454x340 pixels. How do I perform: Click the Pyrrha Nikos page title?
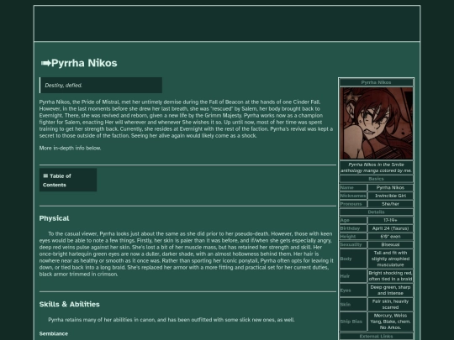(x=84, y=63)
